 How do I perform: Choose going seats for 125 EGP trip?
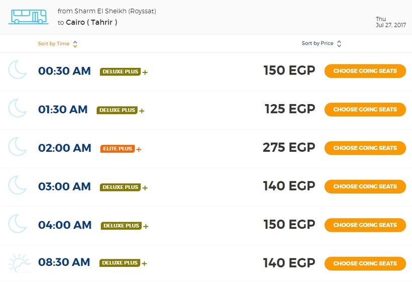[365, 110]
